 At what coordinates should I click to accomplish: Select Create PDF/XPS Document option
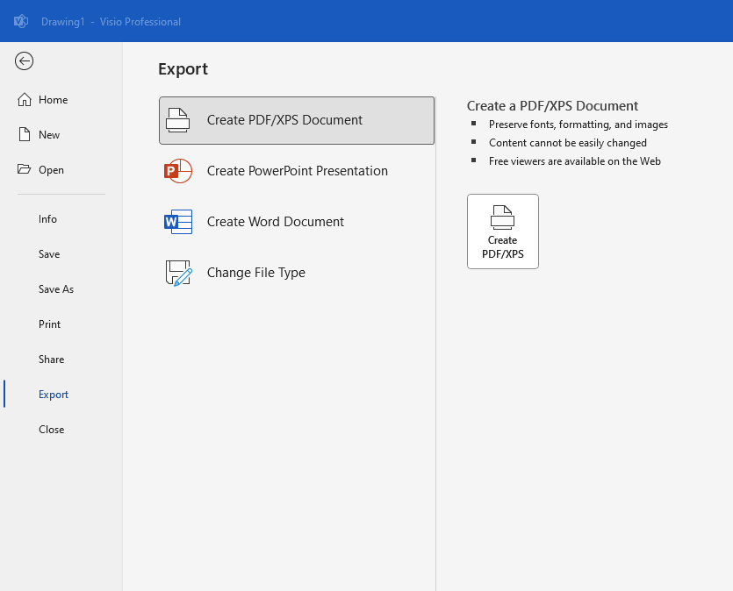point(297,120)
